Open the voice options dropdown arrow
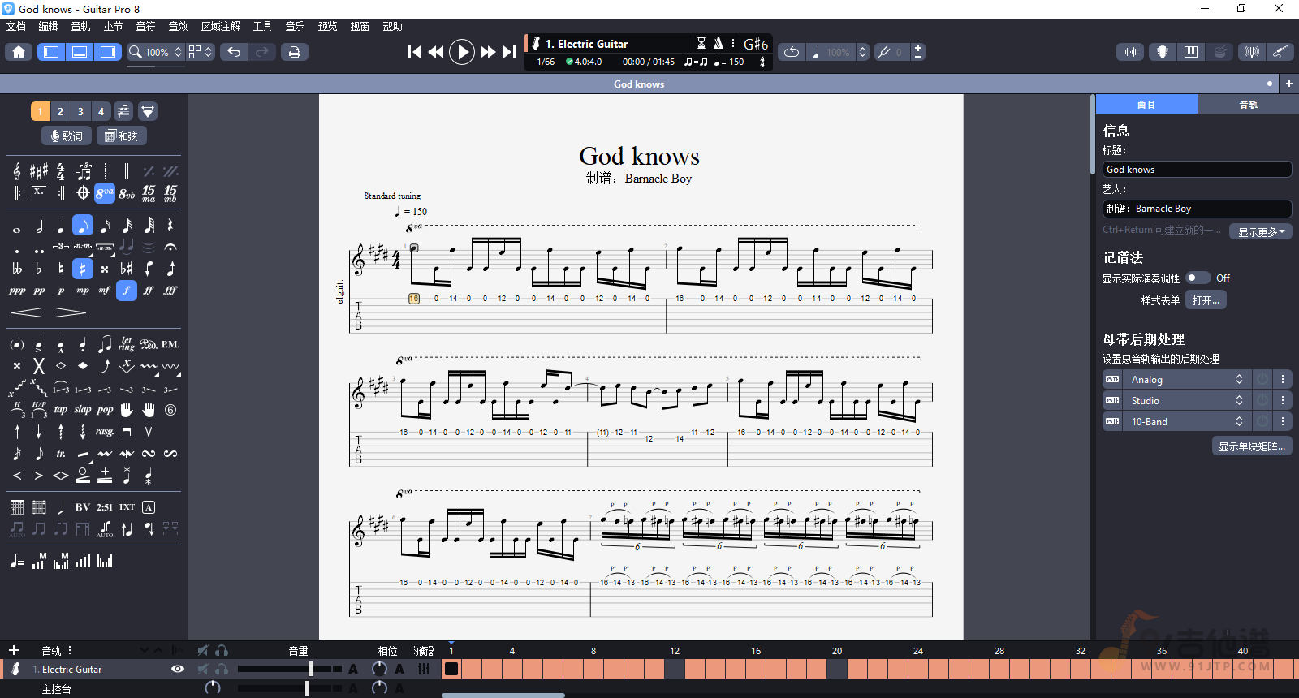This screenshot has height=698, width=1299. coord(148,111)
